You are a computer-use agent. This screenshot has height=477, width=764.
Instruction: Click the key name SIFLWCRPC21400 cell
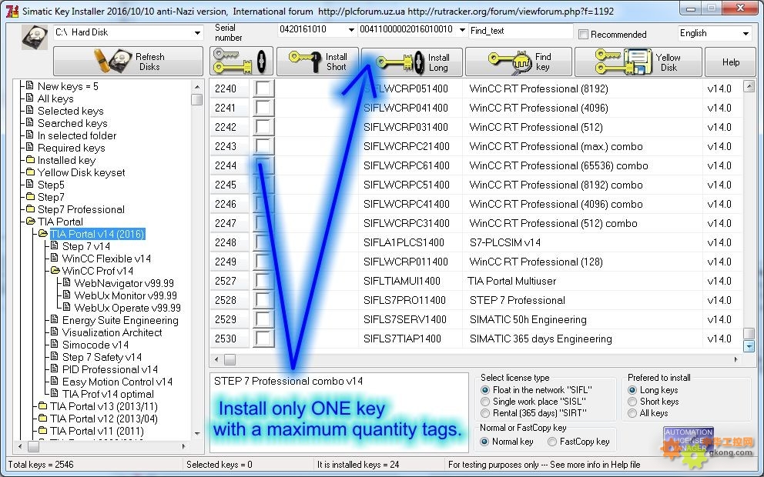(407, 146)
